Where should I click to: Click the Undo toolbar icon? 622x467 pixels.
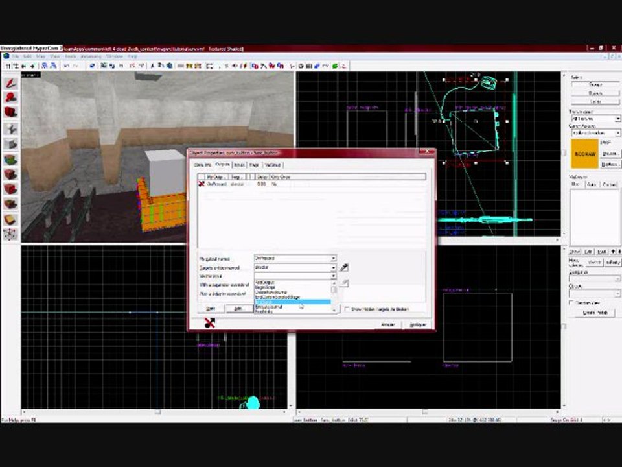(67, 66)
